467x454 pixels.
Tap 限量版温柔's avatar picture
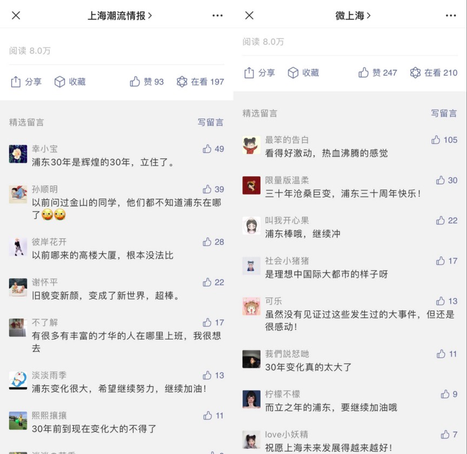click(x=252, y=186)
